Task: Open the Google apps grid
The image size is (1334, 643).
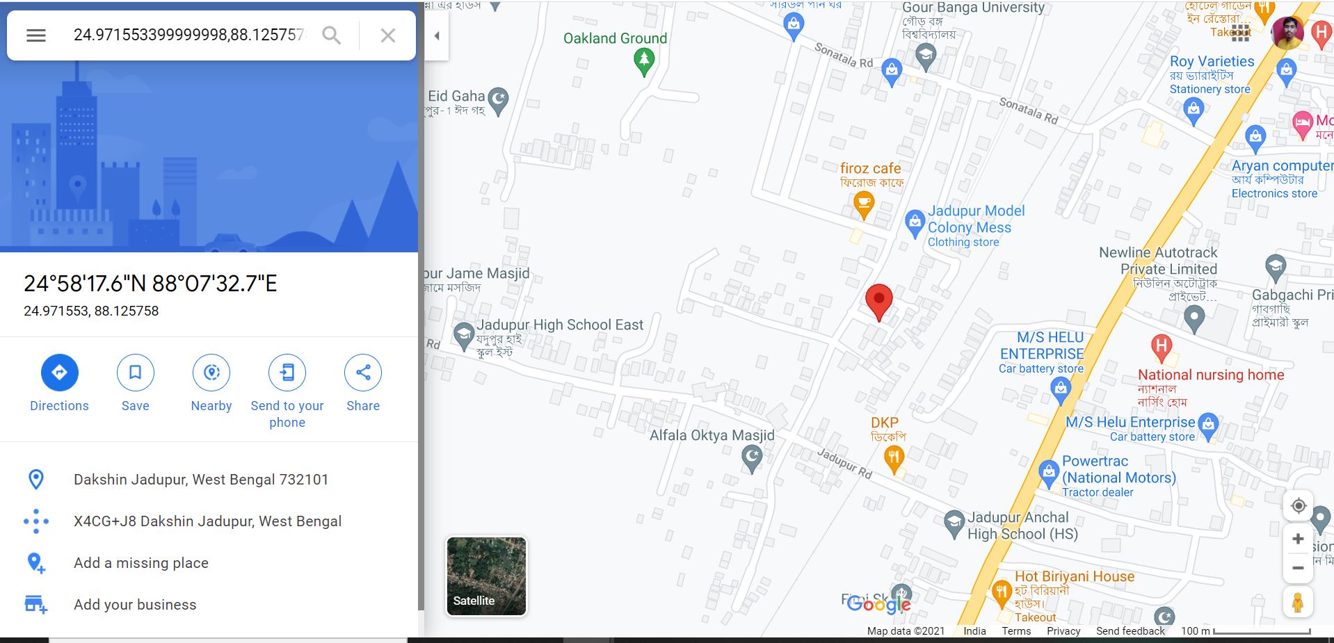Action: click(x=1241, y=31)
